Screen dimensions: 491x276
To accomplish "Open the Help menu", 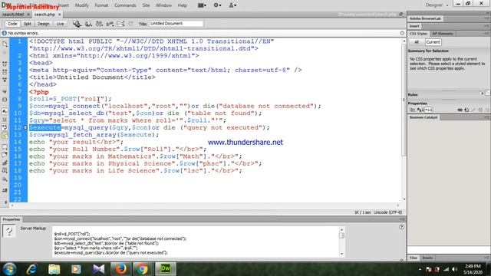I will click(183, 5).
